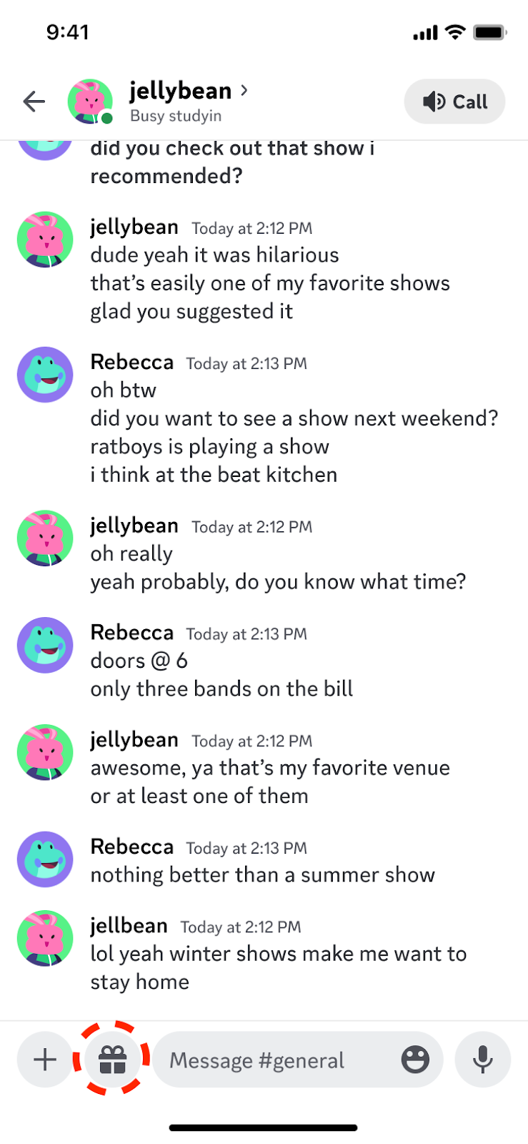Screen dimensions: 528x1144
Task: Start a call with the Call button
Action: 454,102
